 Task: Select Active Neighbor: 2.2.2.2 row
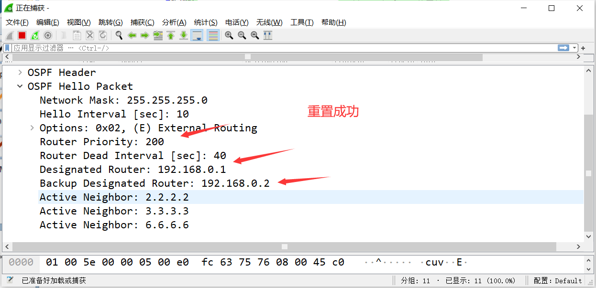click(311, 197)
